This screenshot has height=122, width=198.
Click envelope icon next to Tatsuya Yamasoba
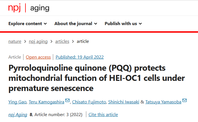pos(184,100)
